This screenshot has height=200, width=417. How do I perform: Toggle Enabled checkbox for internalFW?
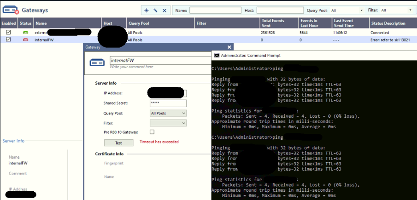(8, 40)
